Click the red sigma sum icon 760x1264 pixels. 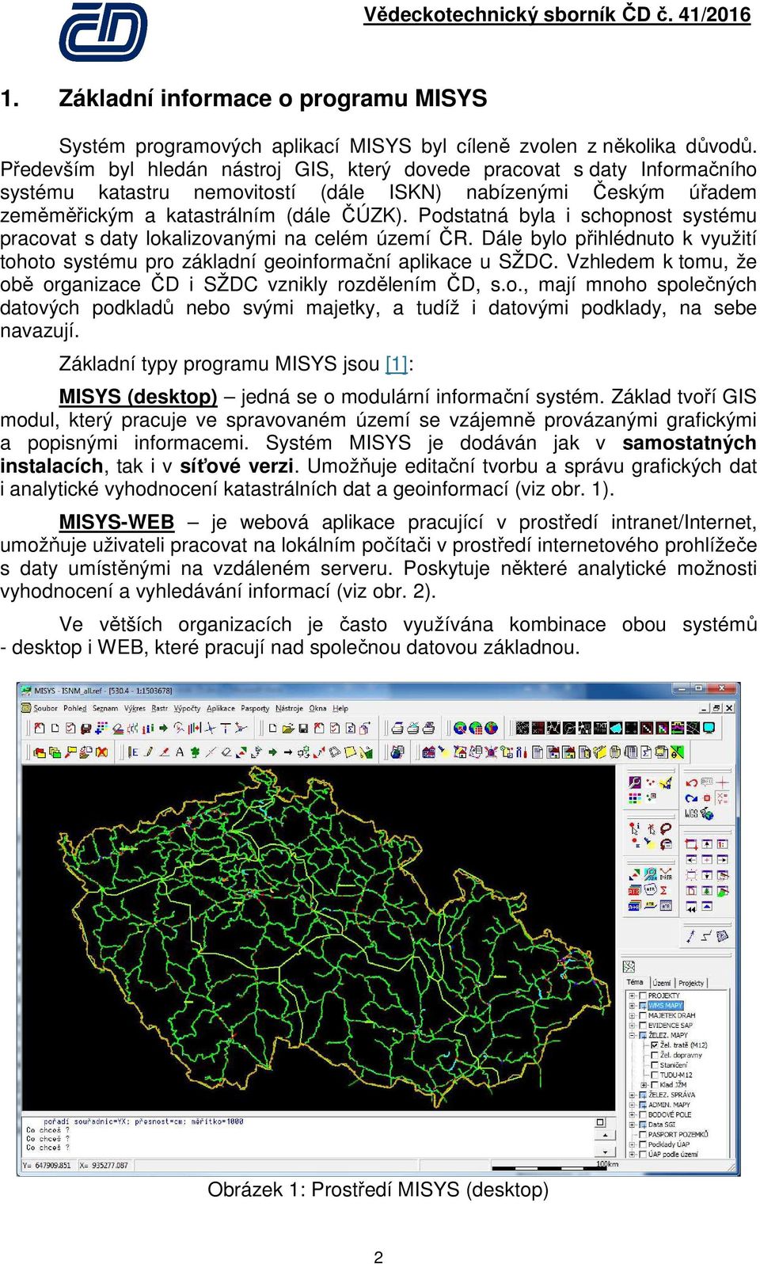pos(663,890)
